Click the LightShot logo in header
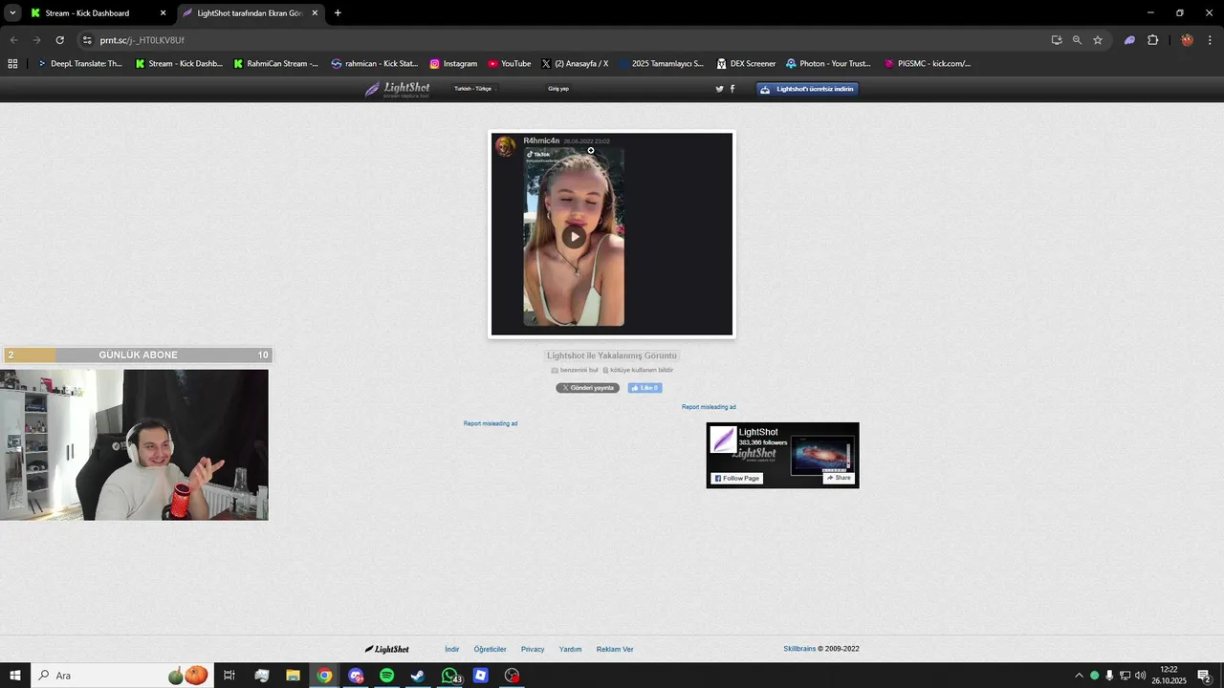This screenshot has height=688, width=1224. pos(397,89)
